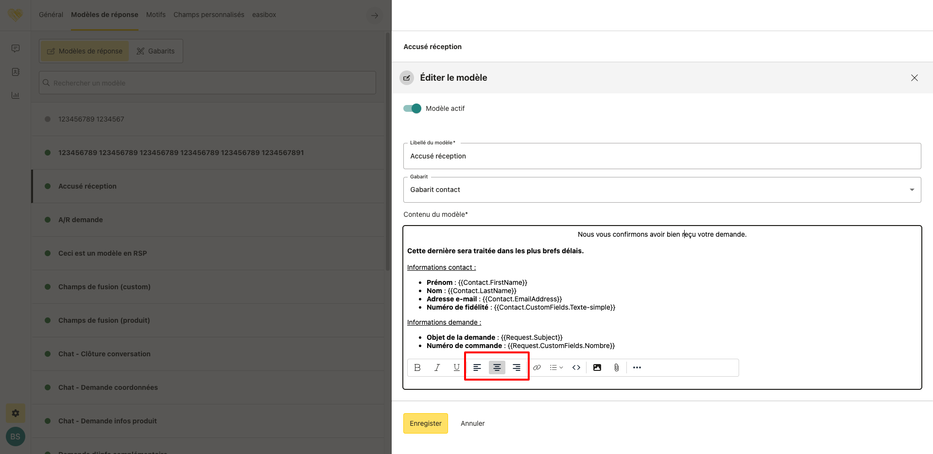Cancel editing with Annuler
This screenshot has width=933, height=454.
(x=472, y=423)
